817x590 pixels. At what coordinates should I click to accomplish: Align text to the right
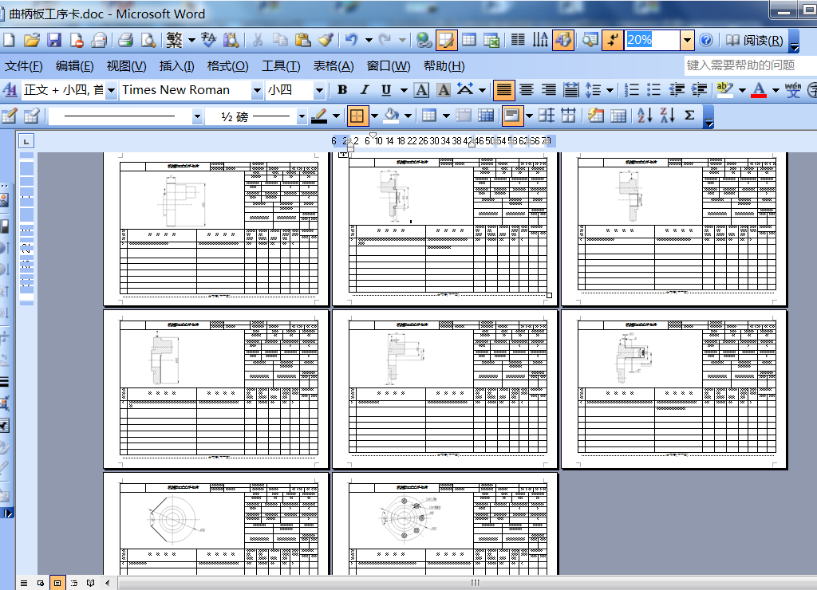click(x=549, y=90)
